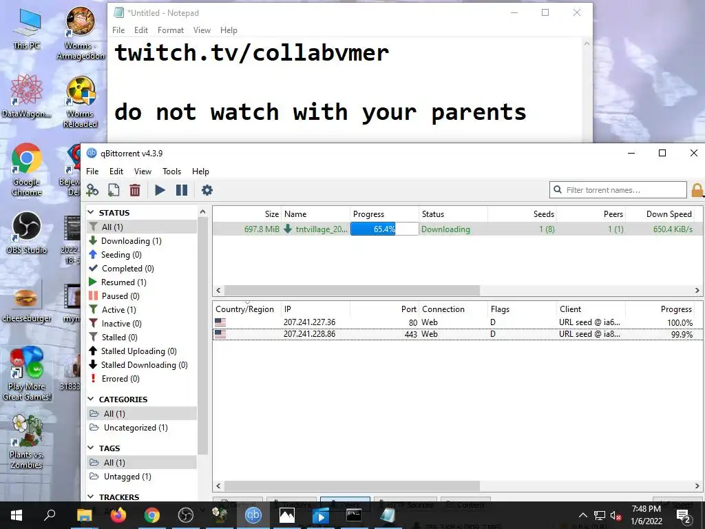The image size is (705, 529).
Task: Open the DataWagon desktop shortcut
Action: click(27, 96)
